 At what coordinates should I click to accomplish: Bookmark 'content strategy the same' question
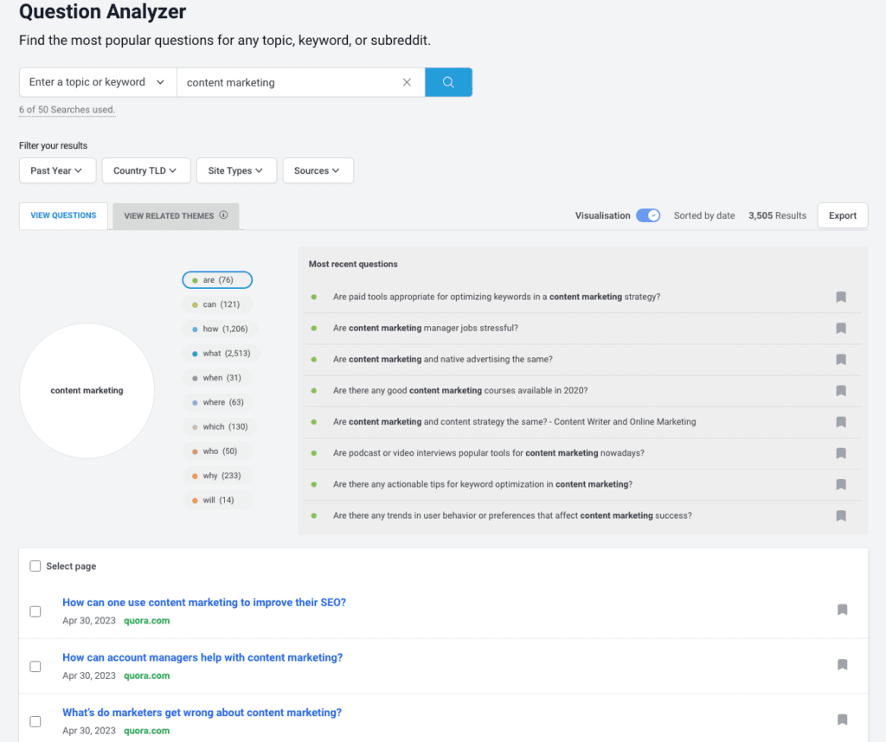click(x=841, y=422)
